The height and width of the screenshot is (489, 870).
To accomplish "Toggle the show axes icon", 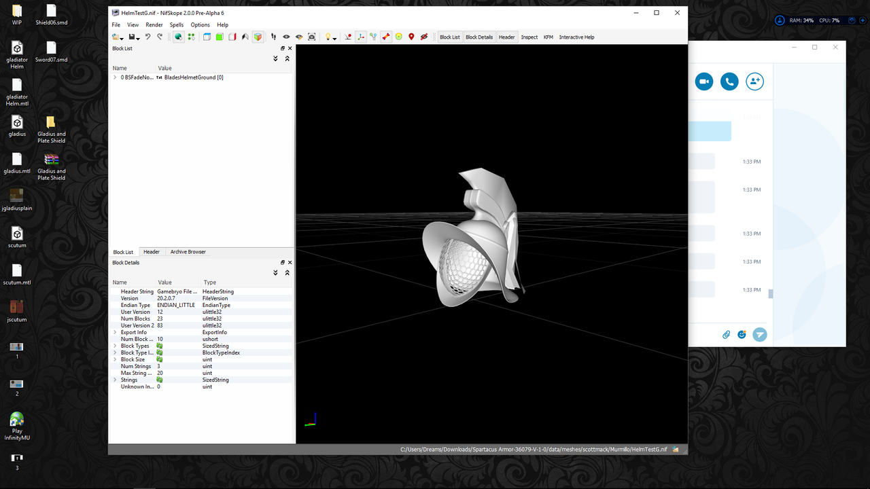I will (361, 37).
